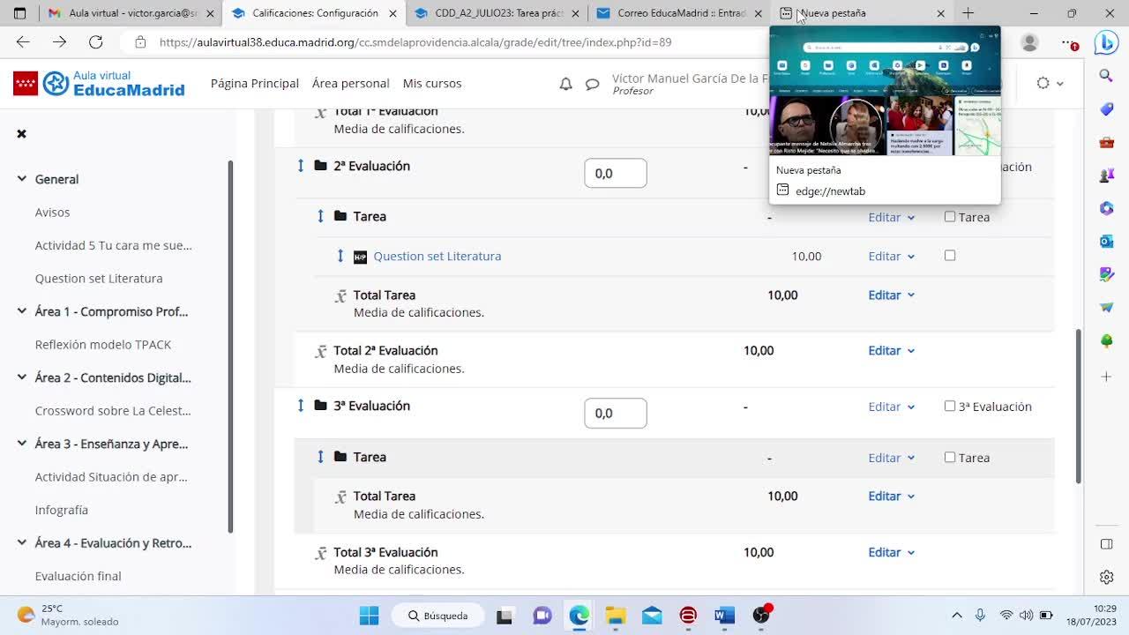Open Reflexión modelo TPACK in course index
Viewport: 1129px width, 635px height.
[x=103, y=344]
